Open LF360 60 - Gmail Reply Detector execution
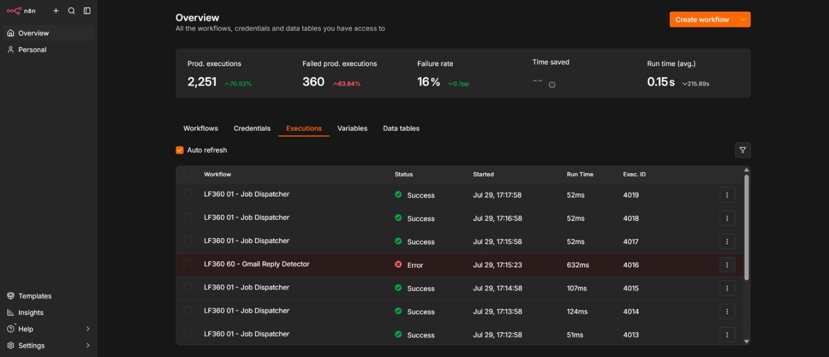This screenshot has width=829, height=357. [x=256, y=264]
